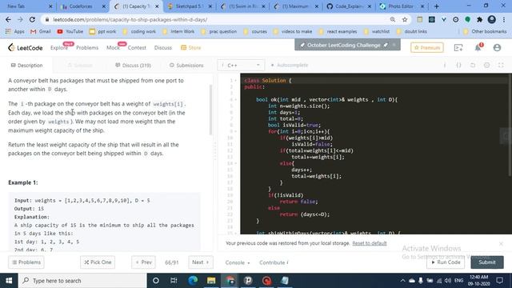
Task: Click the Premium button
Action: (426, 48)
